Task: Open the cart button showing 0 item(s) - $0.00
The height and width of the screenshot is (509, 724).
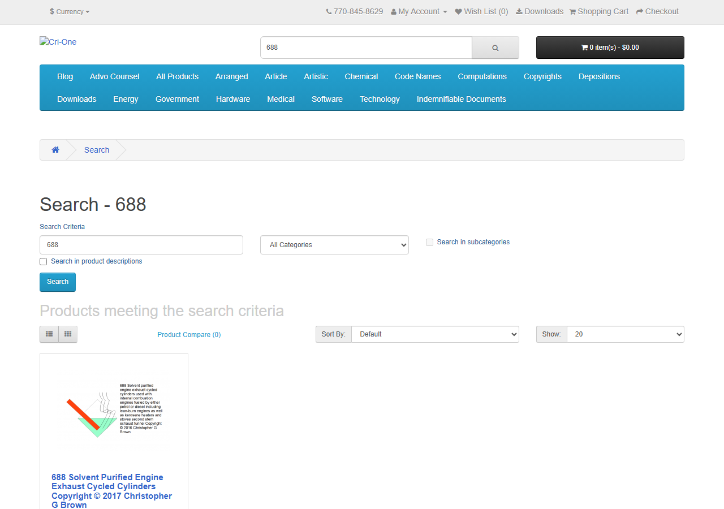Action: tap(610, 48)
